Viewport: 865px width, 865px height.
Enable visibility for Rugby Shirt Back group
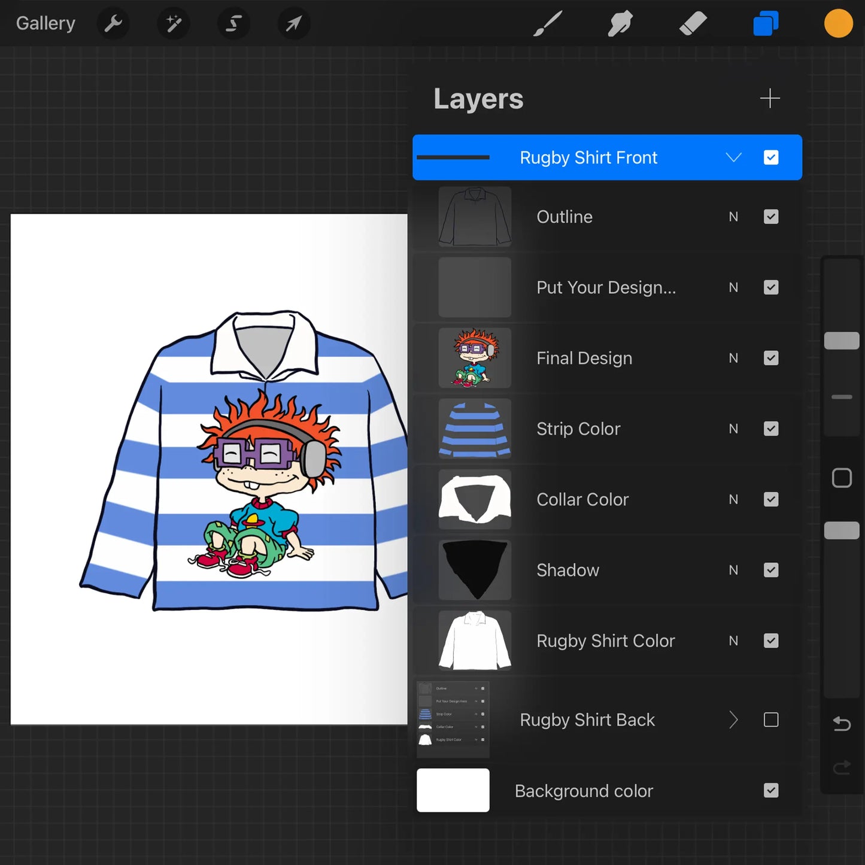[x=771, y=720]
